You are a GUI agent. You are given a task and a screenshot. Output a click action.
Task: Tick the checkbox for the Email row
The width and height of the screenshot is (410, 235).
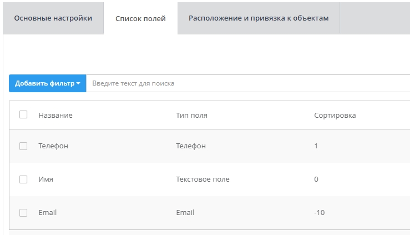point(23,213)
